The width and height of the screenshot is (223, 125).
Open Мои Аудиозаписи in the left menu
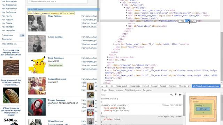pos(9,9)
